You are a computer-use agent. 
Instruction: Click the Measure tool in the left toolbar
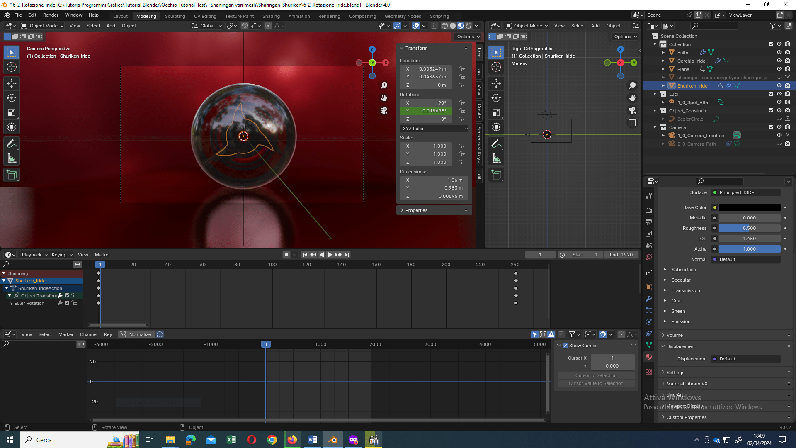[x=12, y=158]
